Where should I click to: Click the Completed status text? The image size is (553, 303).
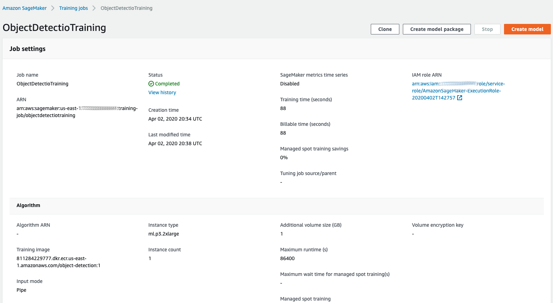pyautogui.click(x=167, y=84)
